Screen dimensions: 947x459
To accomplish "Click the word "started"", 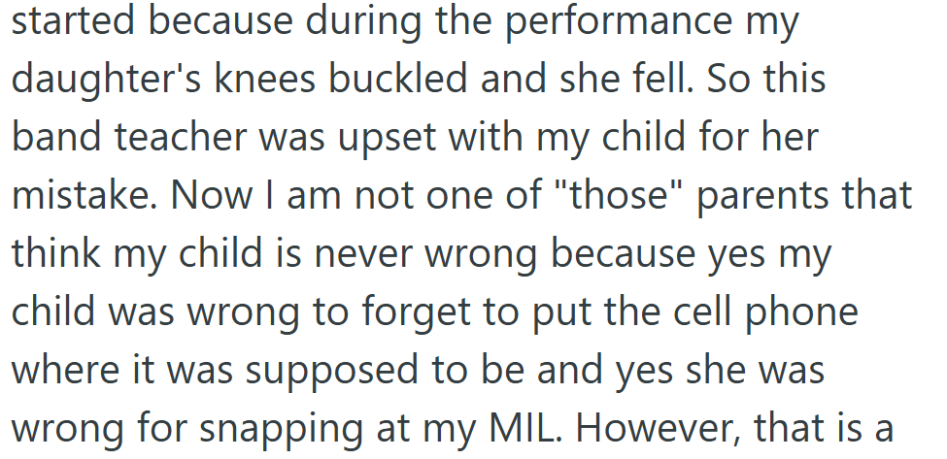I will [x=74, y=23].
